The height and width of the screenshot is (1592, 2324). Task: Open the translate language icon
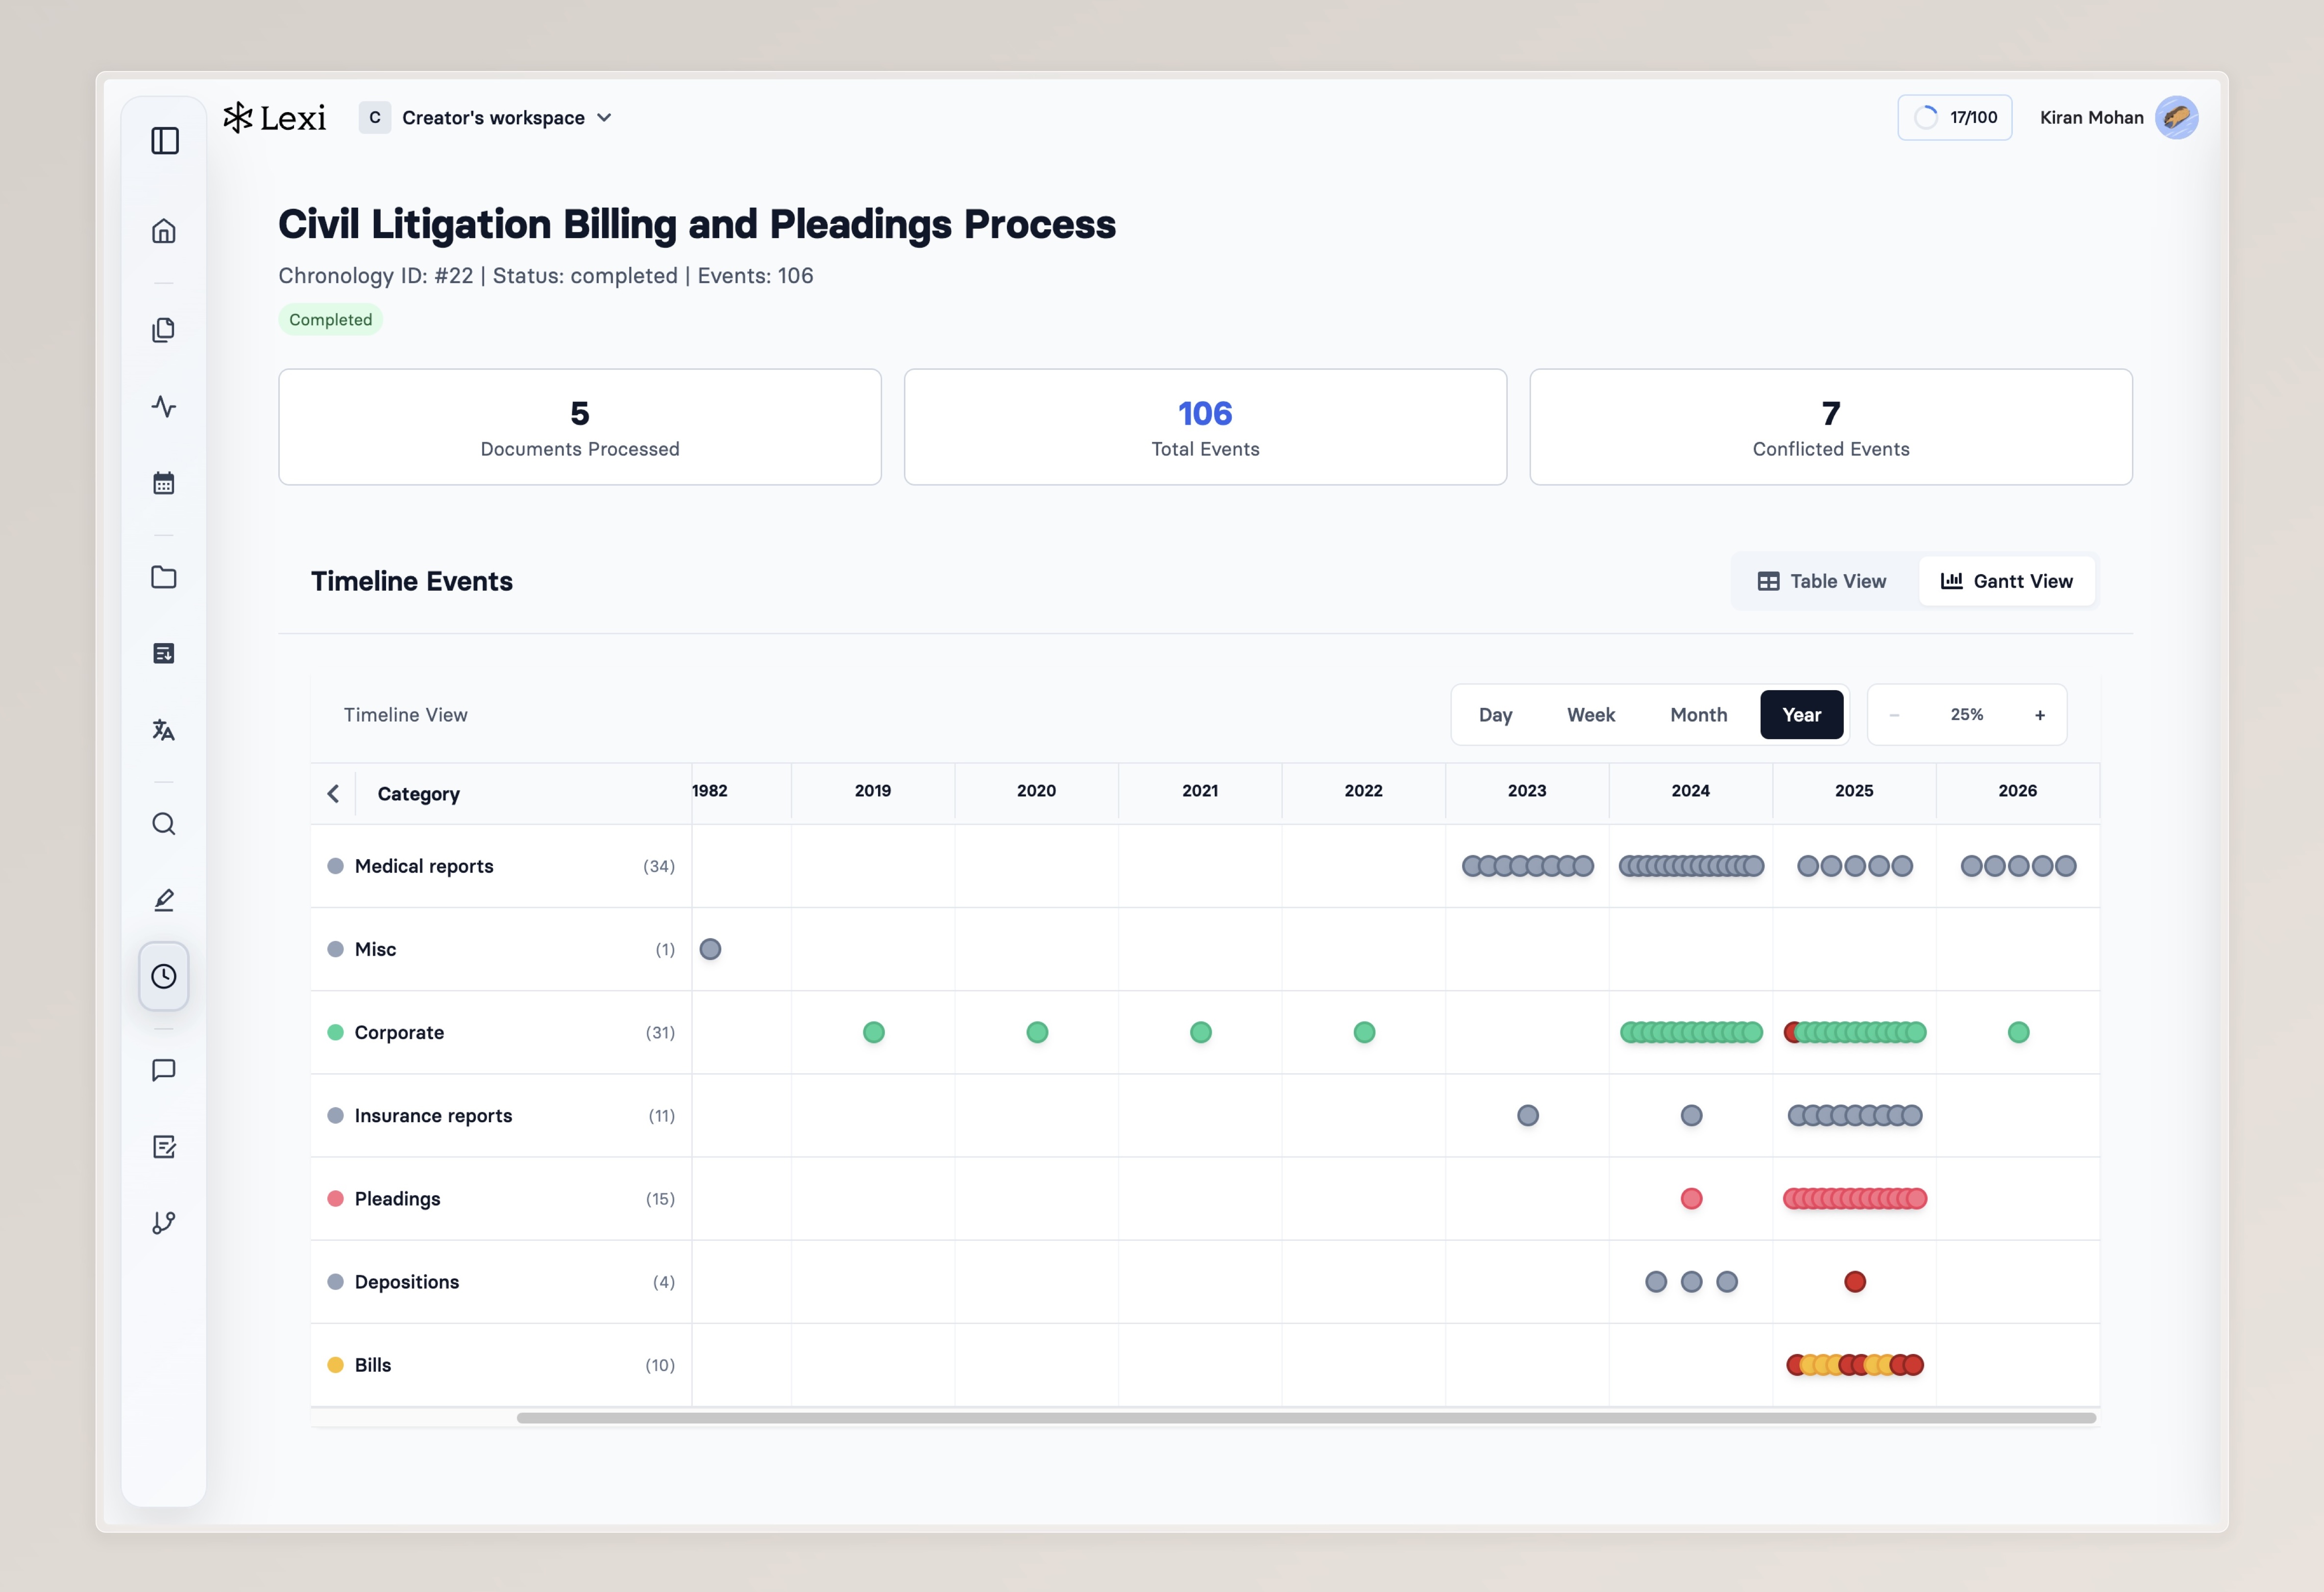pyautogui.click(x=164, y=730)
